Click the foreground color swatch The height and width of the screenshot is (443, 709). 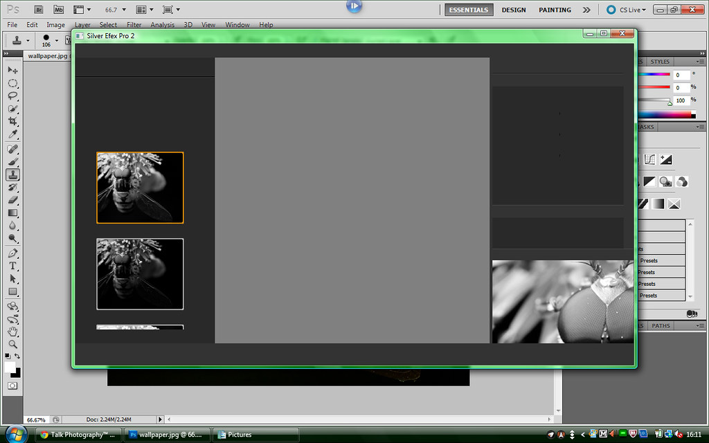click(10, 366)
